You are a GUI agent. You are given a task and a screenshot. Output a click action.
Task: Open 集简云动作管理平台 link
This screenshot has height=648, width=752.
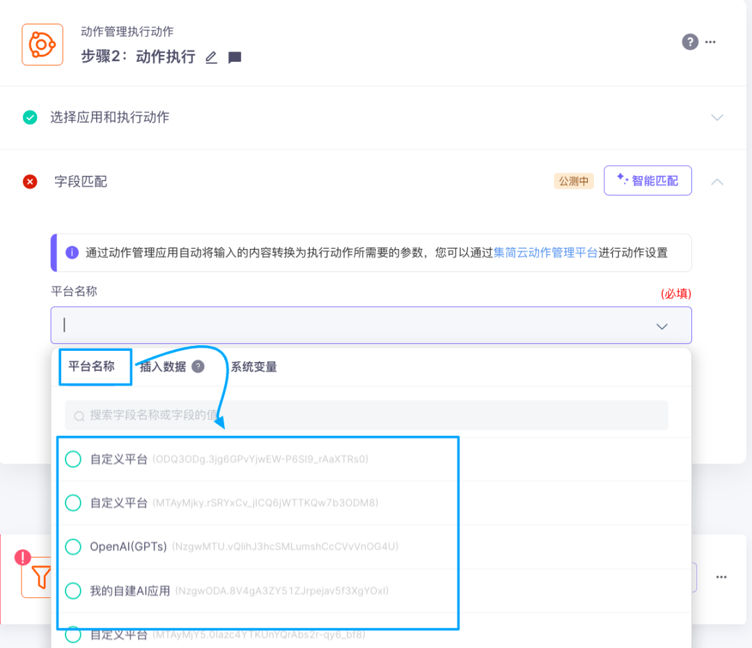546,253
